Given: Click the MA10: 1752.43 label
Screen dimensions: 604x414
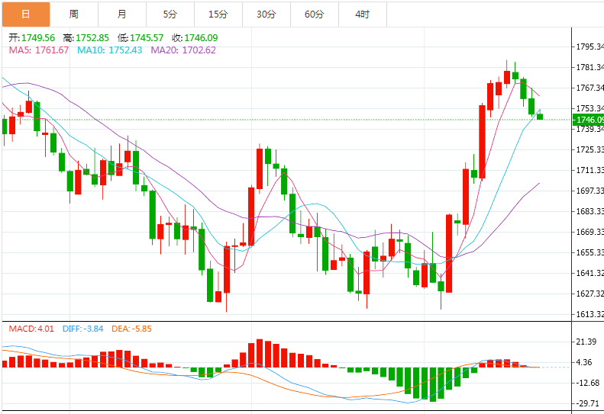Looking at the screenshot, I should pos(110,50).
